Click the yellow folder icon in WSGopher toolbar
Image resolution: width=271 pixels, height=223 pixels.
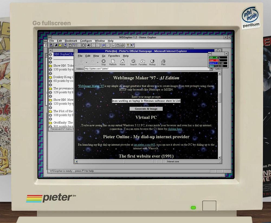60,45
